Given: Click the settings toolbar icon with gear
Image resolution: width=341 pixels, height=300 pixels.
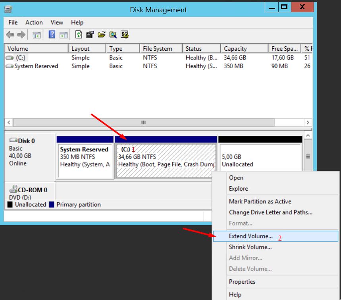Looking at the screenshot, I should pyautogui.click(x=125, y=34).
